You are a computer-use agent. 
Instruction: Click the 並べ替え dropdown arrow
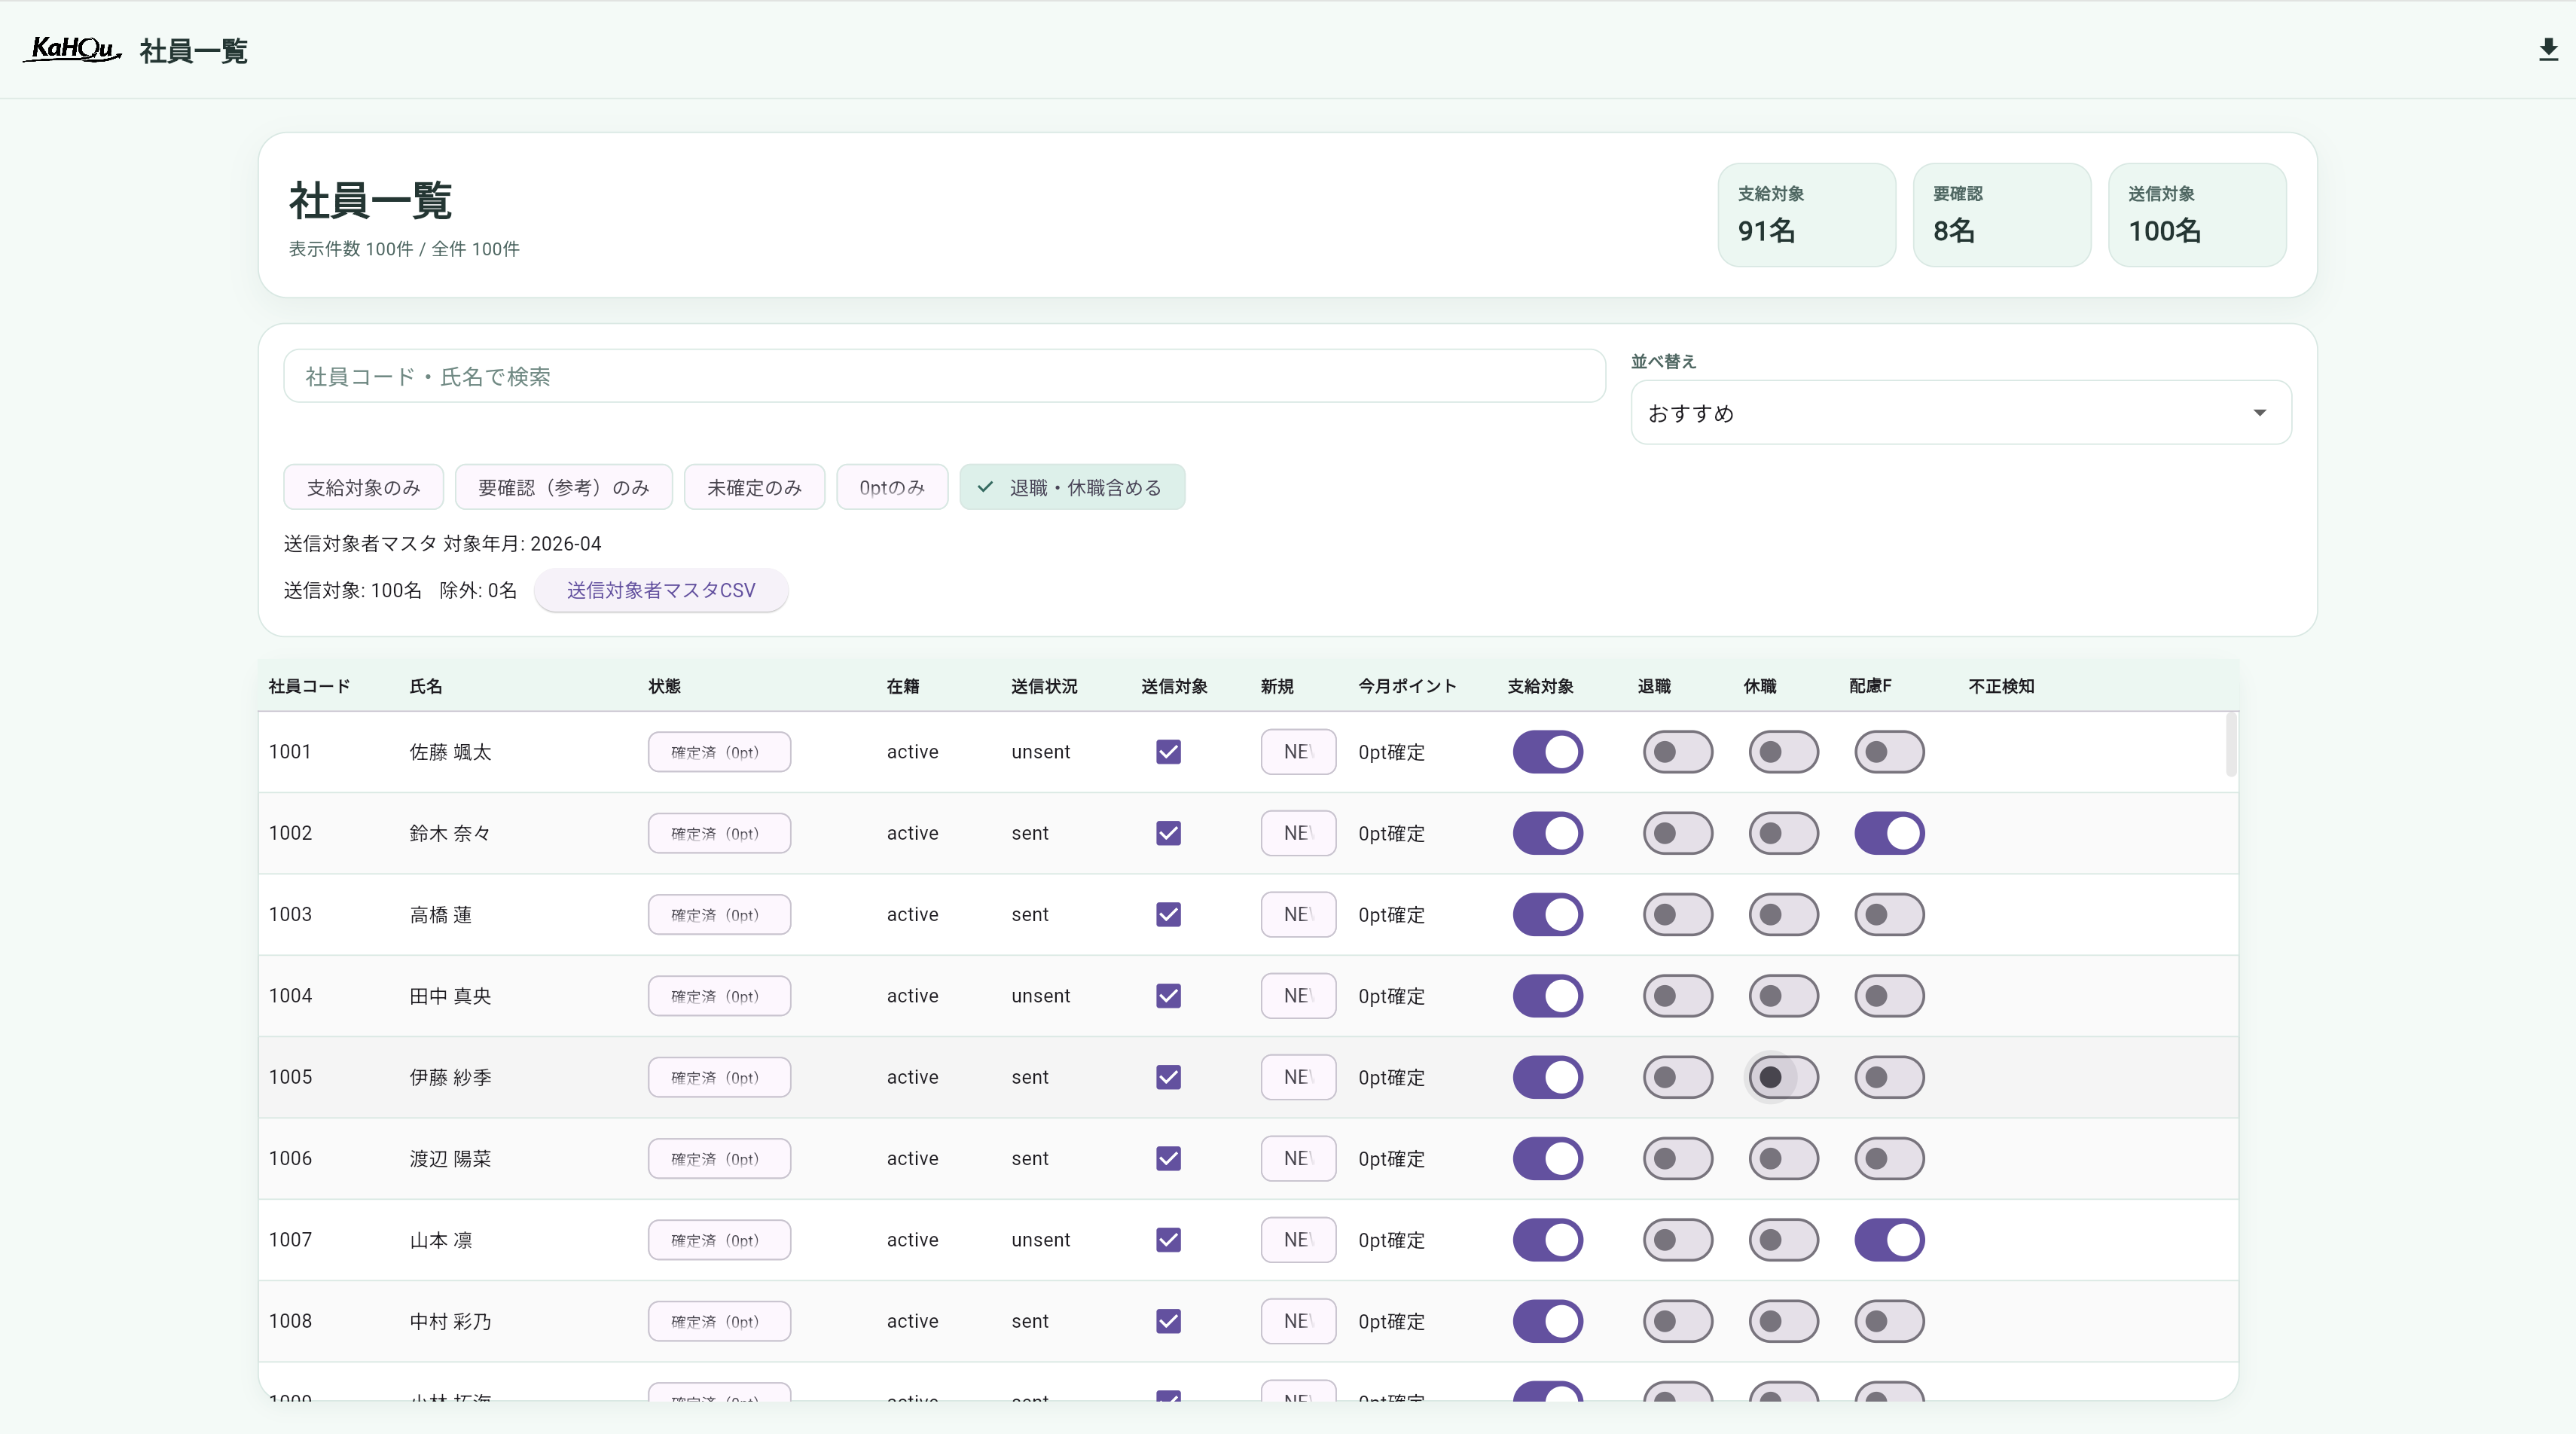click(2259, 413)
